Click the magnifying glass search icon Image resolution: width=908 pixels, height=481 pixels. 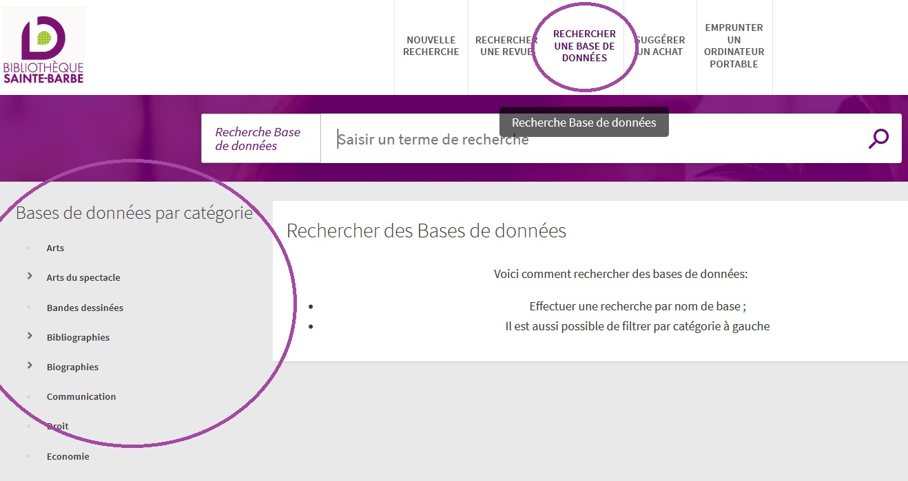(878, 139)
